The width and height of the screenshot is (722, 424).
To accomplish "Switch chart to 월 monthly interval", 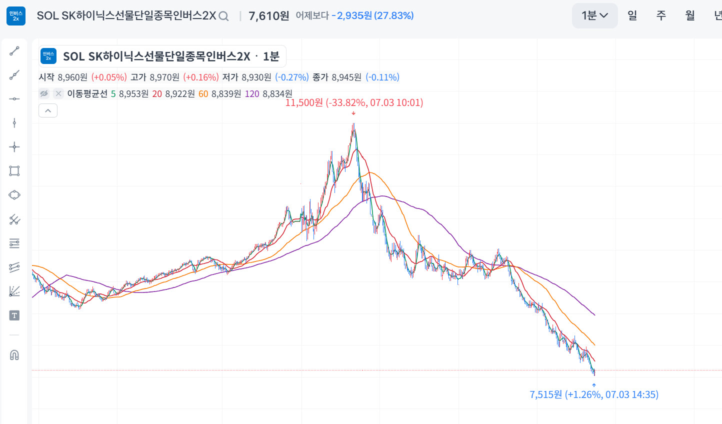I will pos(690,15).
